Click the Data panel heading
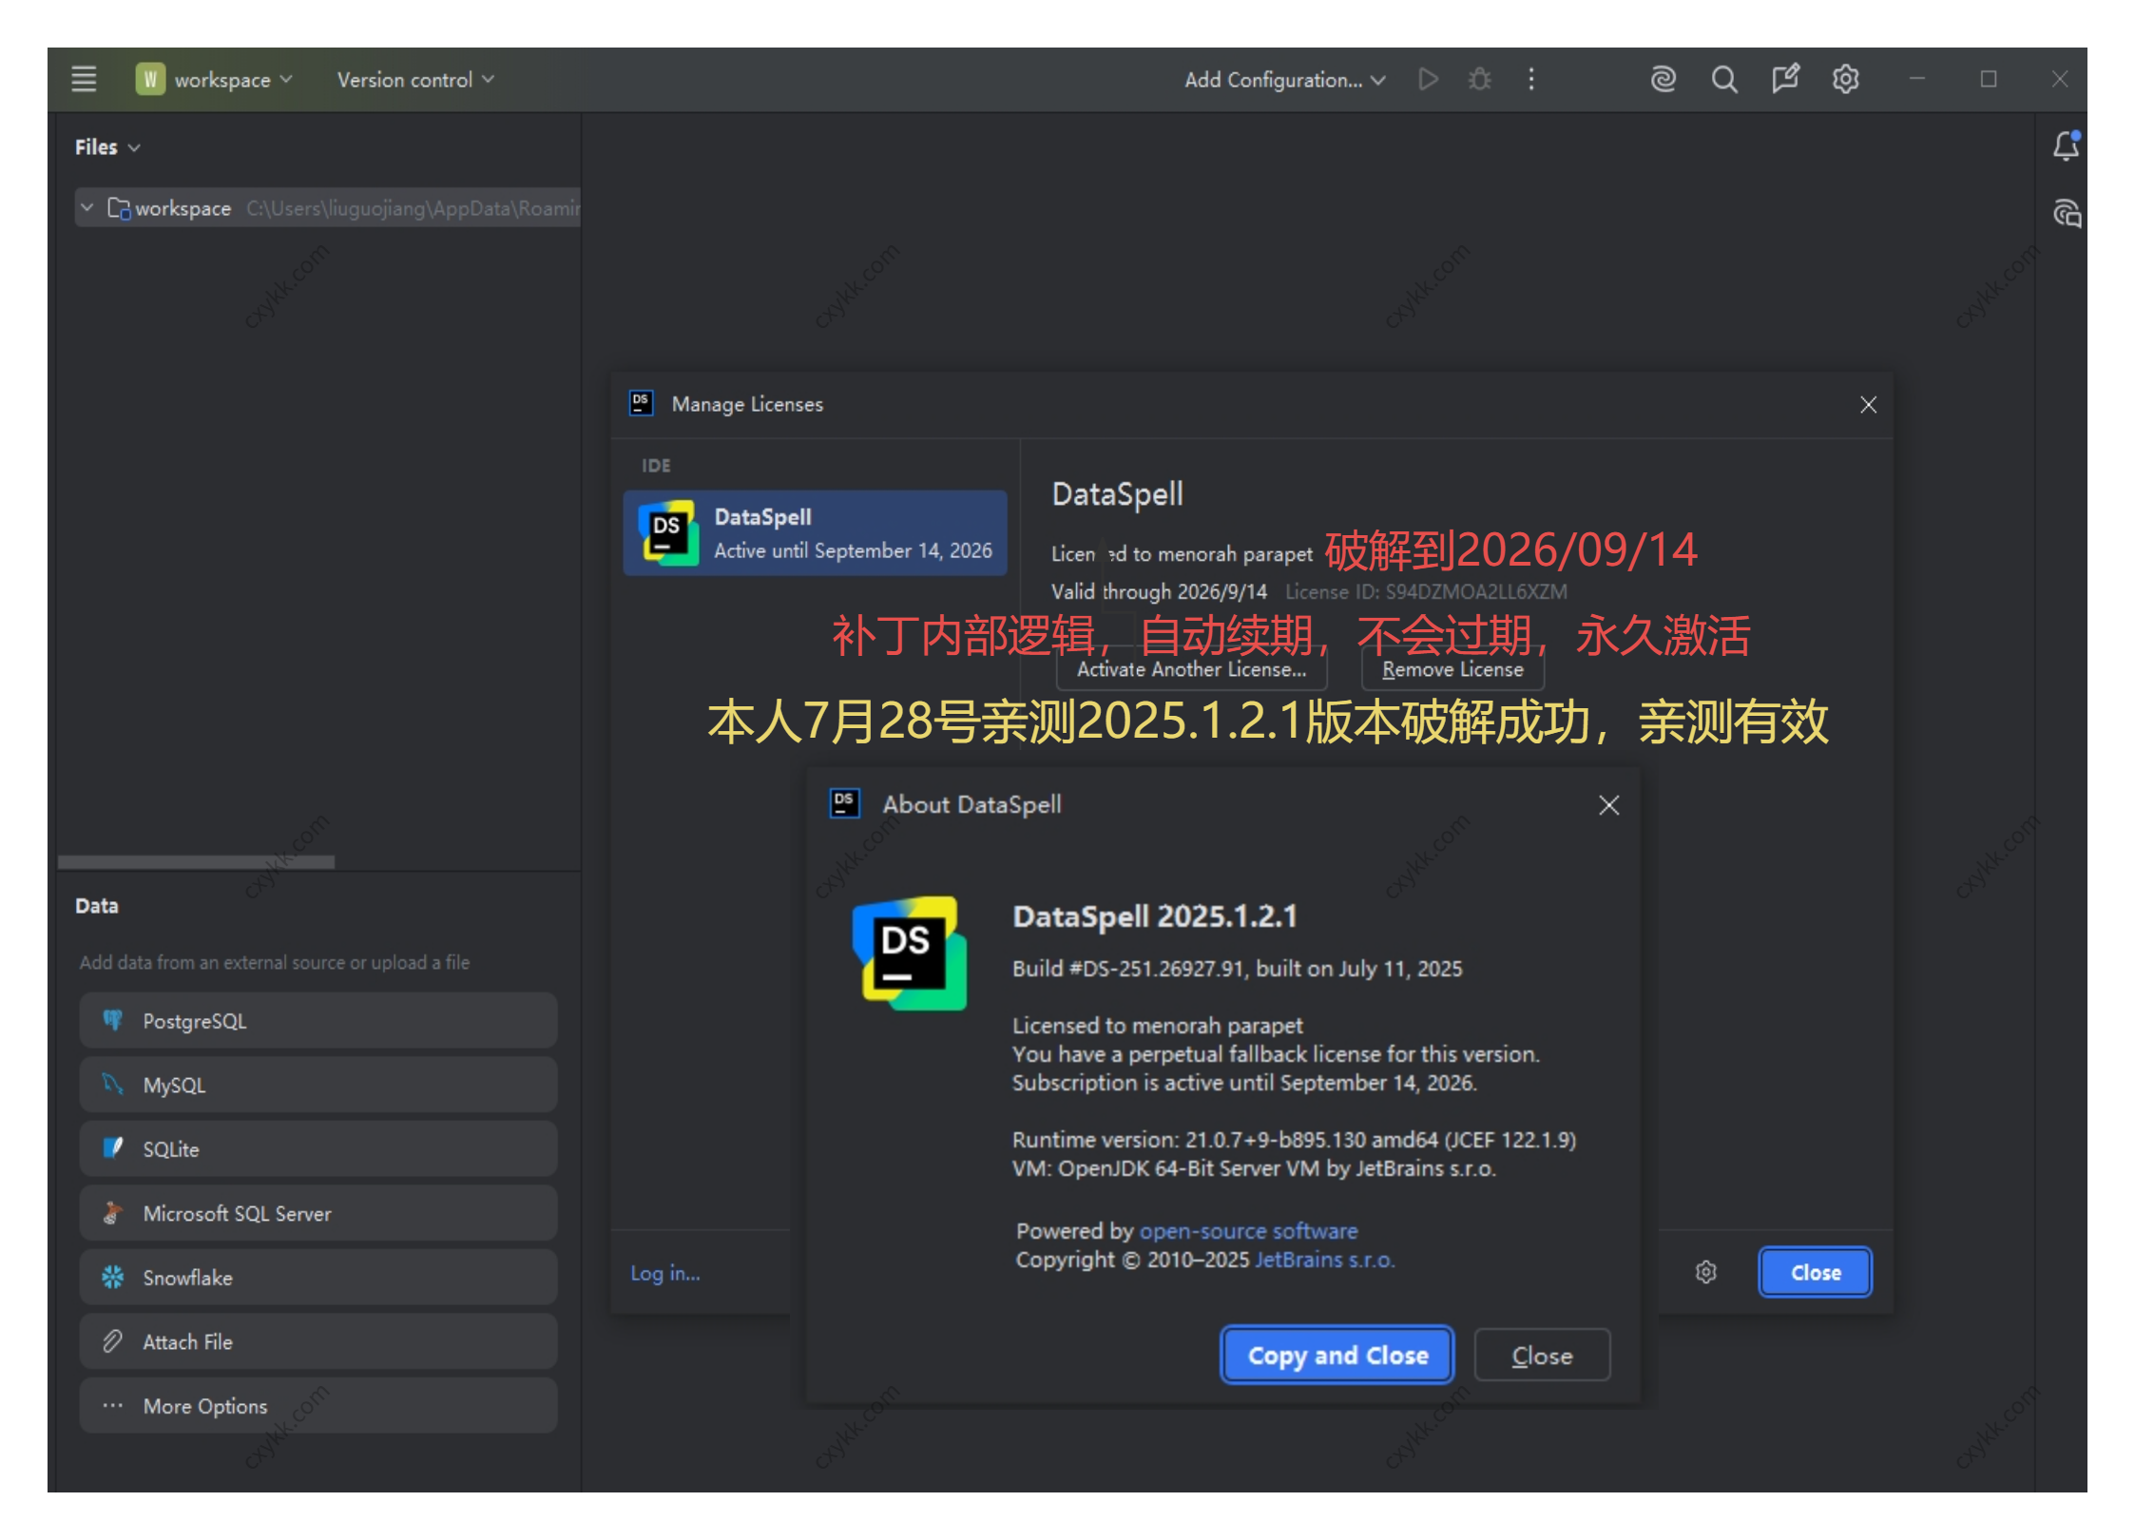The width and height of the screenshot is (2135, 1540). point(97,905)
